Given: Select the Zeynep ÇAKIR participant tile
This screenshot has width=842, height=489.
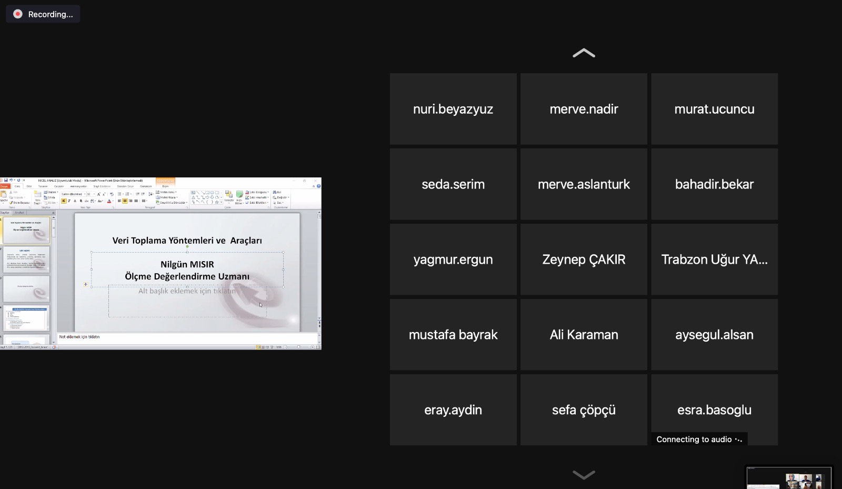Looking at the screenshot, I should pos(584,260).
